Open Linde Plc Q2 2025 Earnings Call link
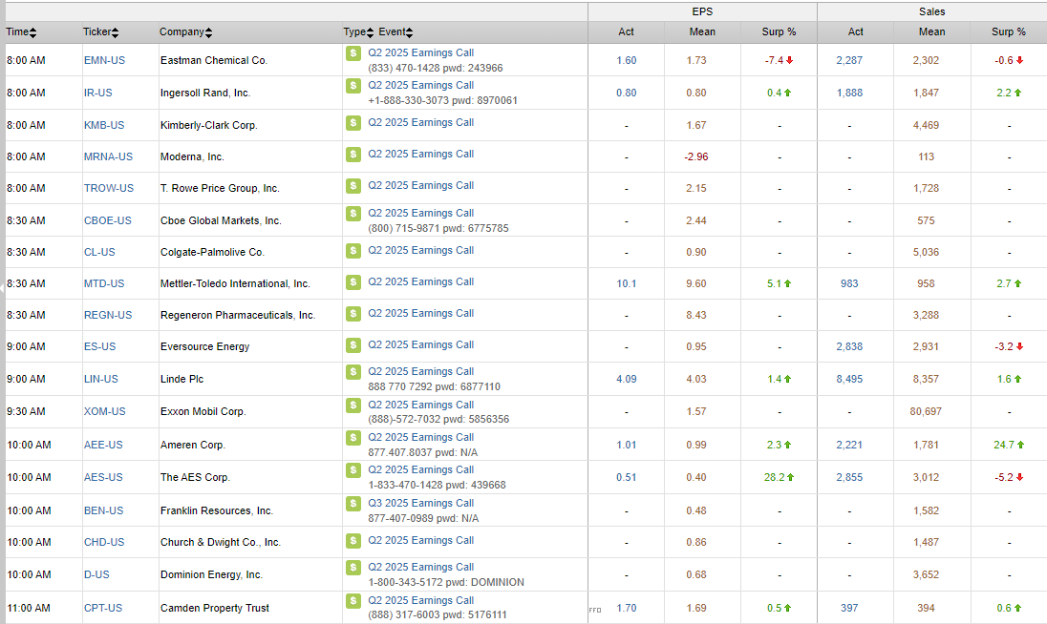This screenshot has height=624, width=1047. click(x=420, y=371)
